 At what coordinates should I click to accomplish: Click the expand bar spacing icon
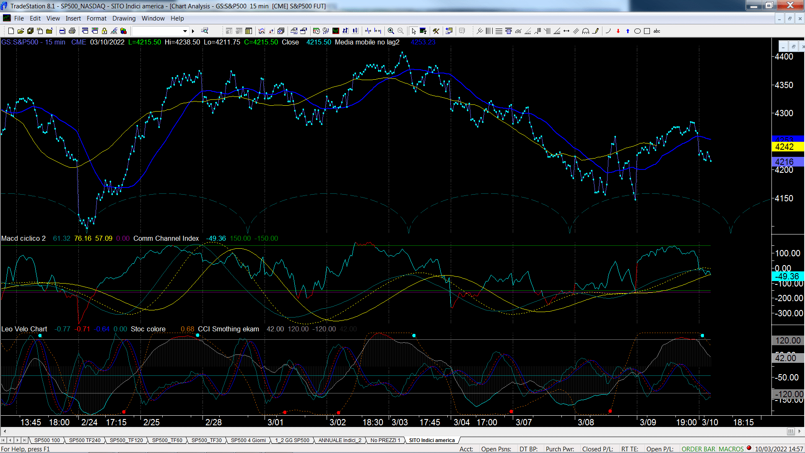[378, 31]
